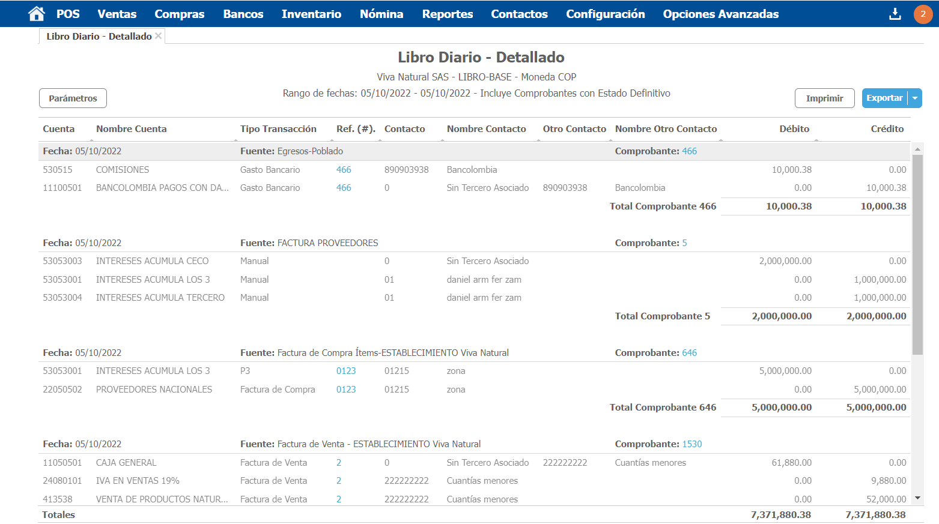Screen dimensions: 939x524
Task: Click the Exportar button
Action: tap(884, 98)
